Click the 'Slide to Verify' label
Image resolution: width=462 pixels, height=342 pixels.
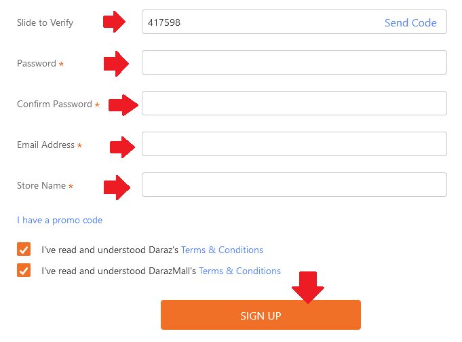[45, 22]
